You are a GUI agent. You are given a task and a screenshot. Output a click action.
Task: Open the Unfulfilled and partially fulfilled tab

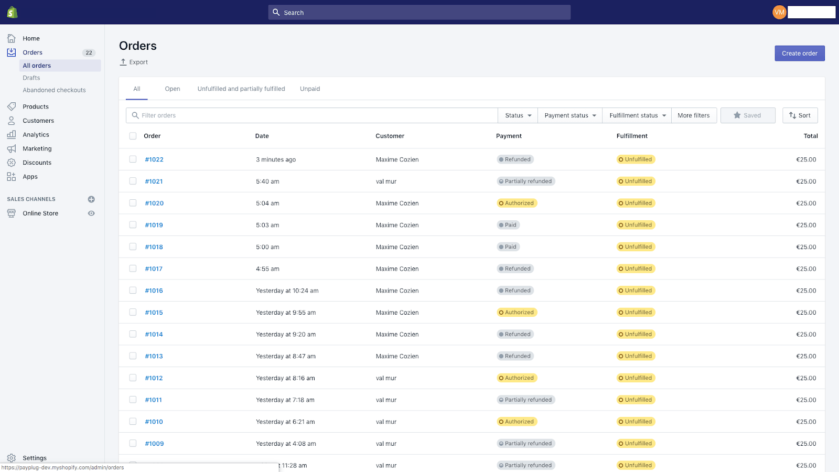click(x=241, y=88)
